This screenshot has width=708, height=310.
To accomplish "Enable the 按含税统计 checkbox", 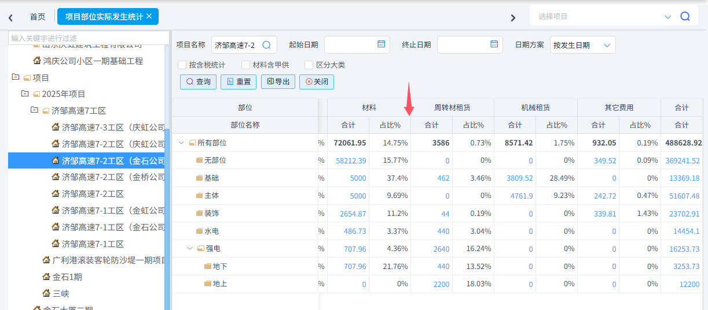I will [x=182, y=65].
